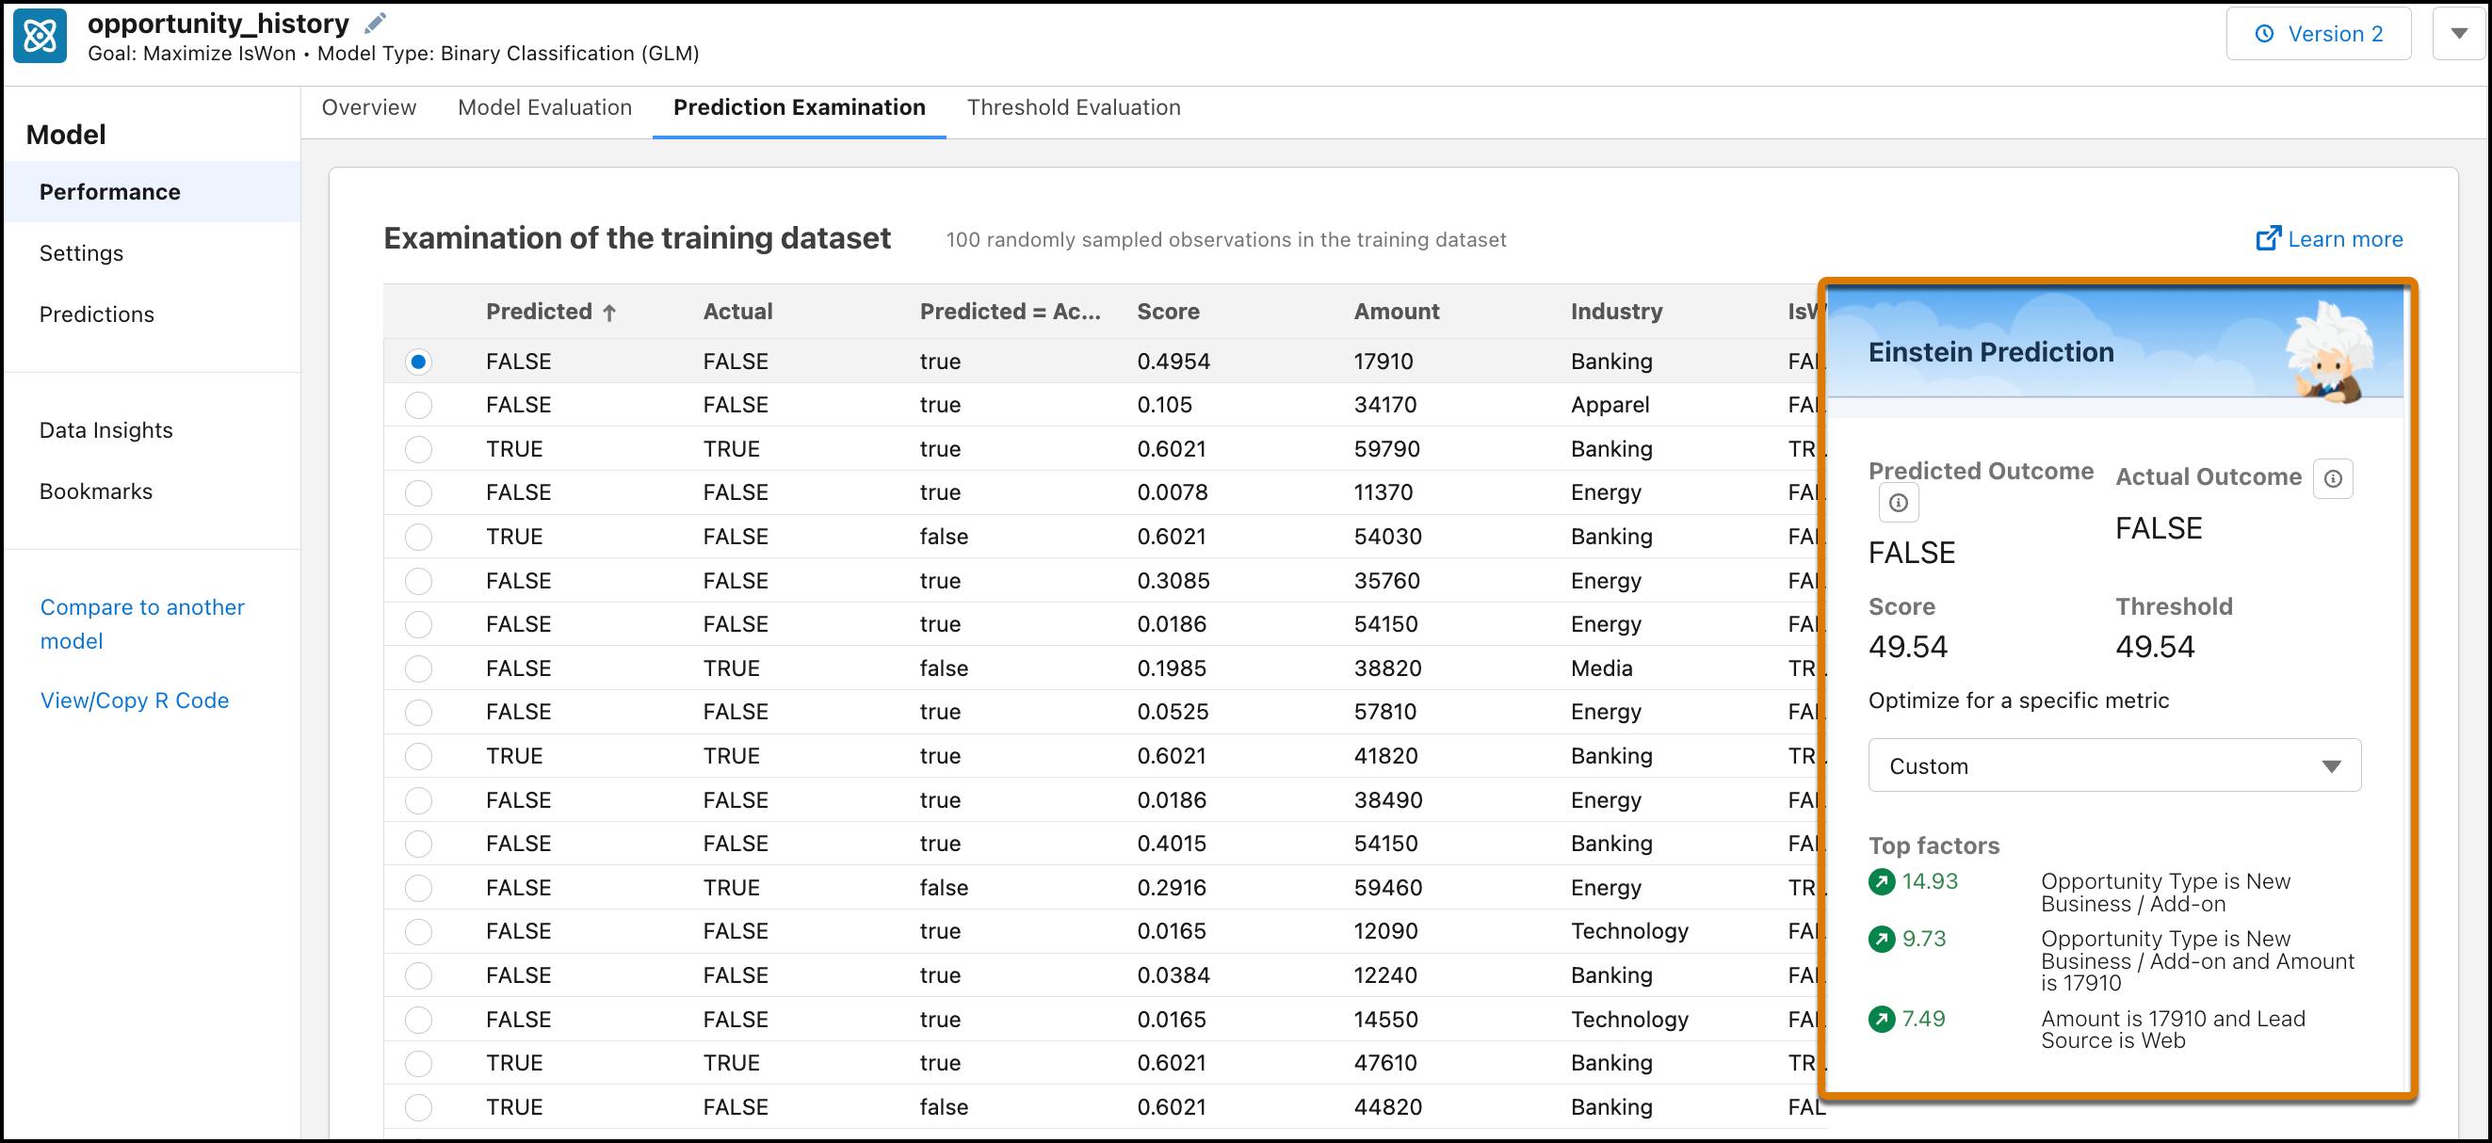Screen dimensions: 2492x1143
Task: Open the Custom metric dropdown
Action: (2113, 765)
